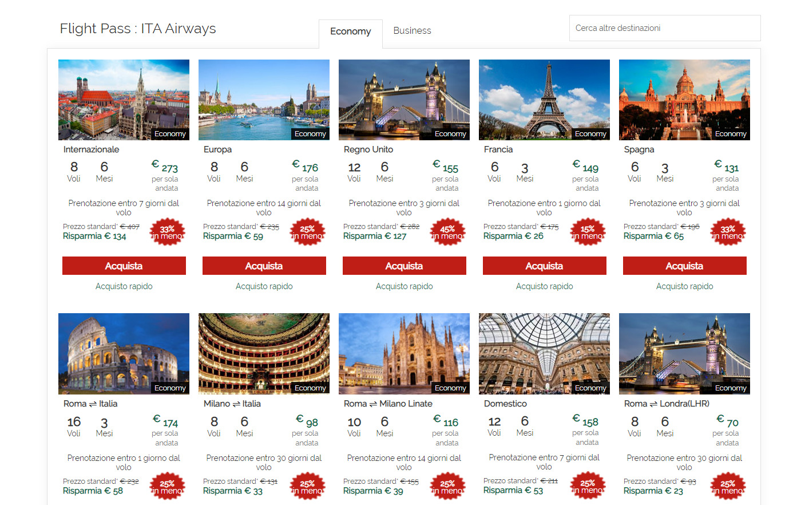The height and width of the screenshot is (505, 797).
Task: Open Acquisto rapido under Spagna
Action: [685, 286]
